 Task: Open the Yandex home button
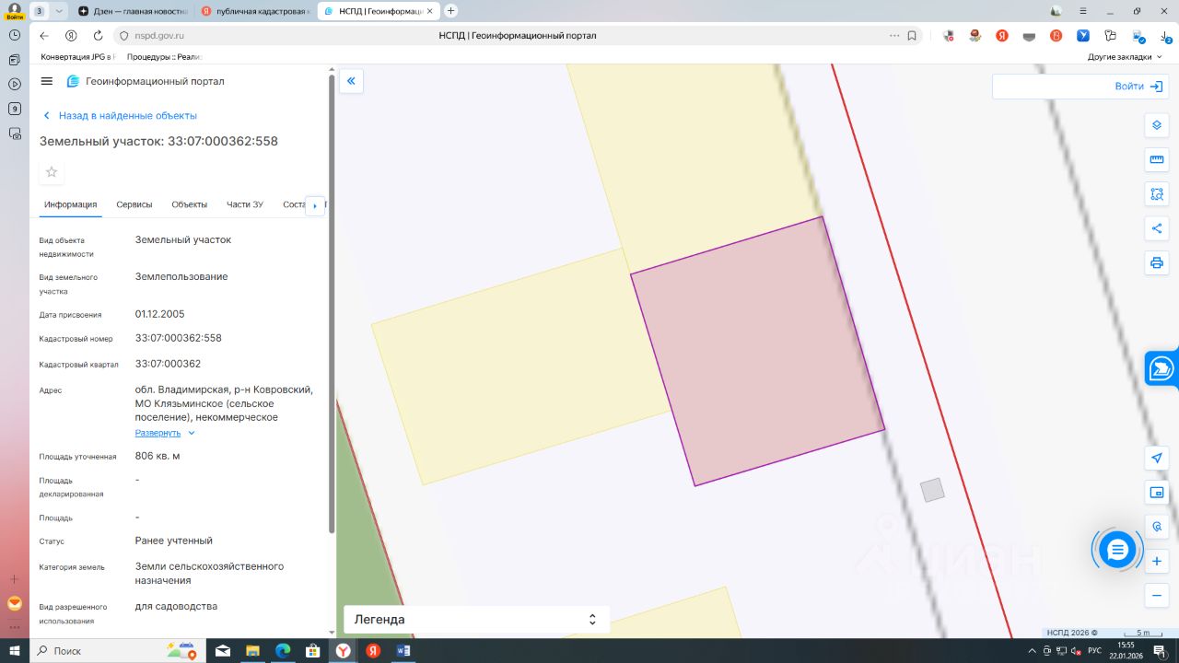(71, 36)
